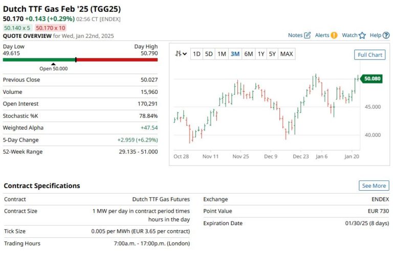Click the Day Low/High range bar

[x=80, y=59]
